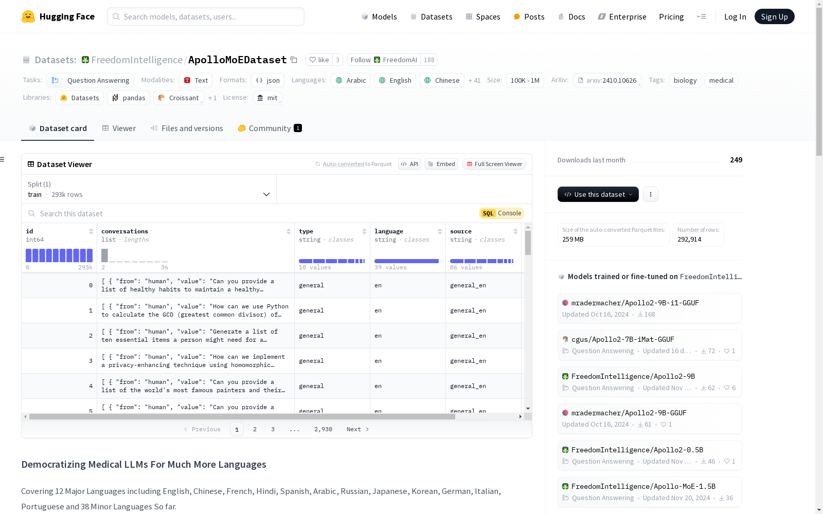Go to Models in the top navigation

[x=379, y=16]
